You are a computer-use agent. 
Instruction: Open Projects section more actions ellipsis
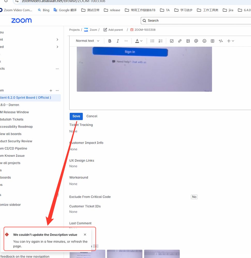pyautogui.click(x=57, y=69)
